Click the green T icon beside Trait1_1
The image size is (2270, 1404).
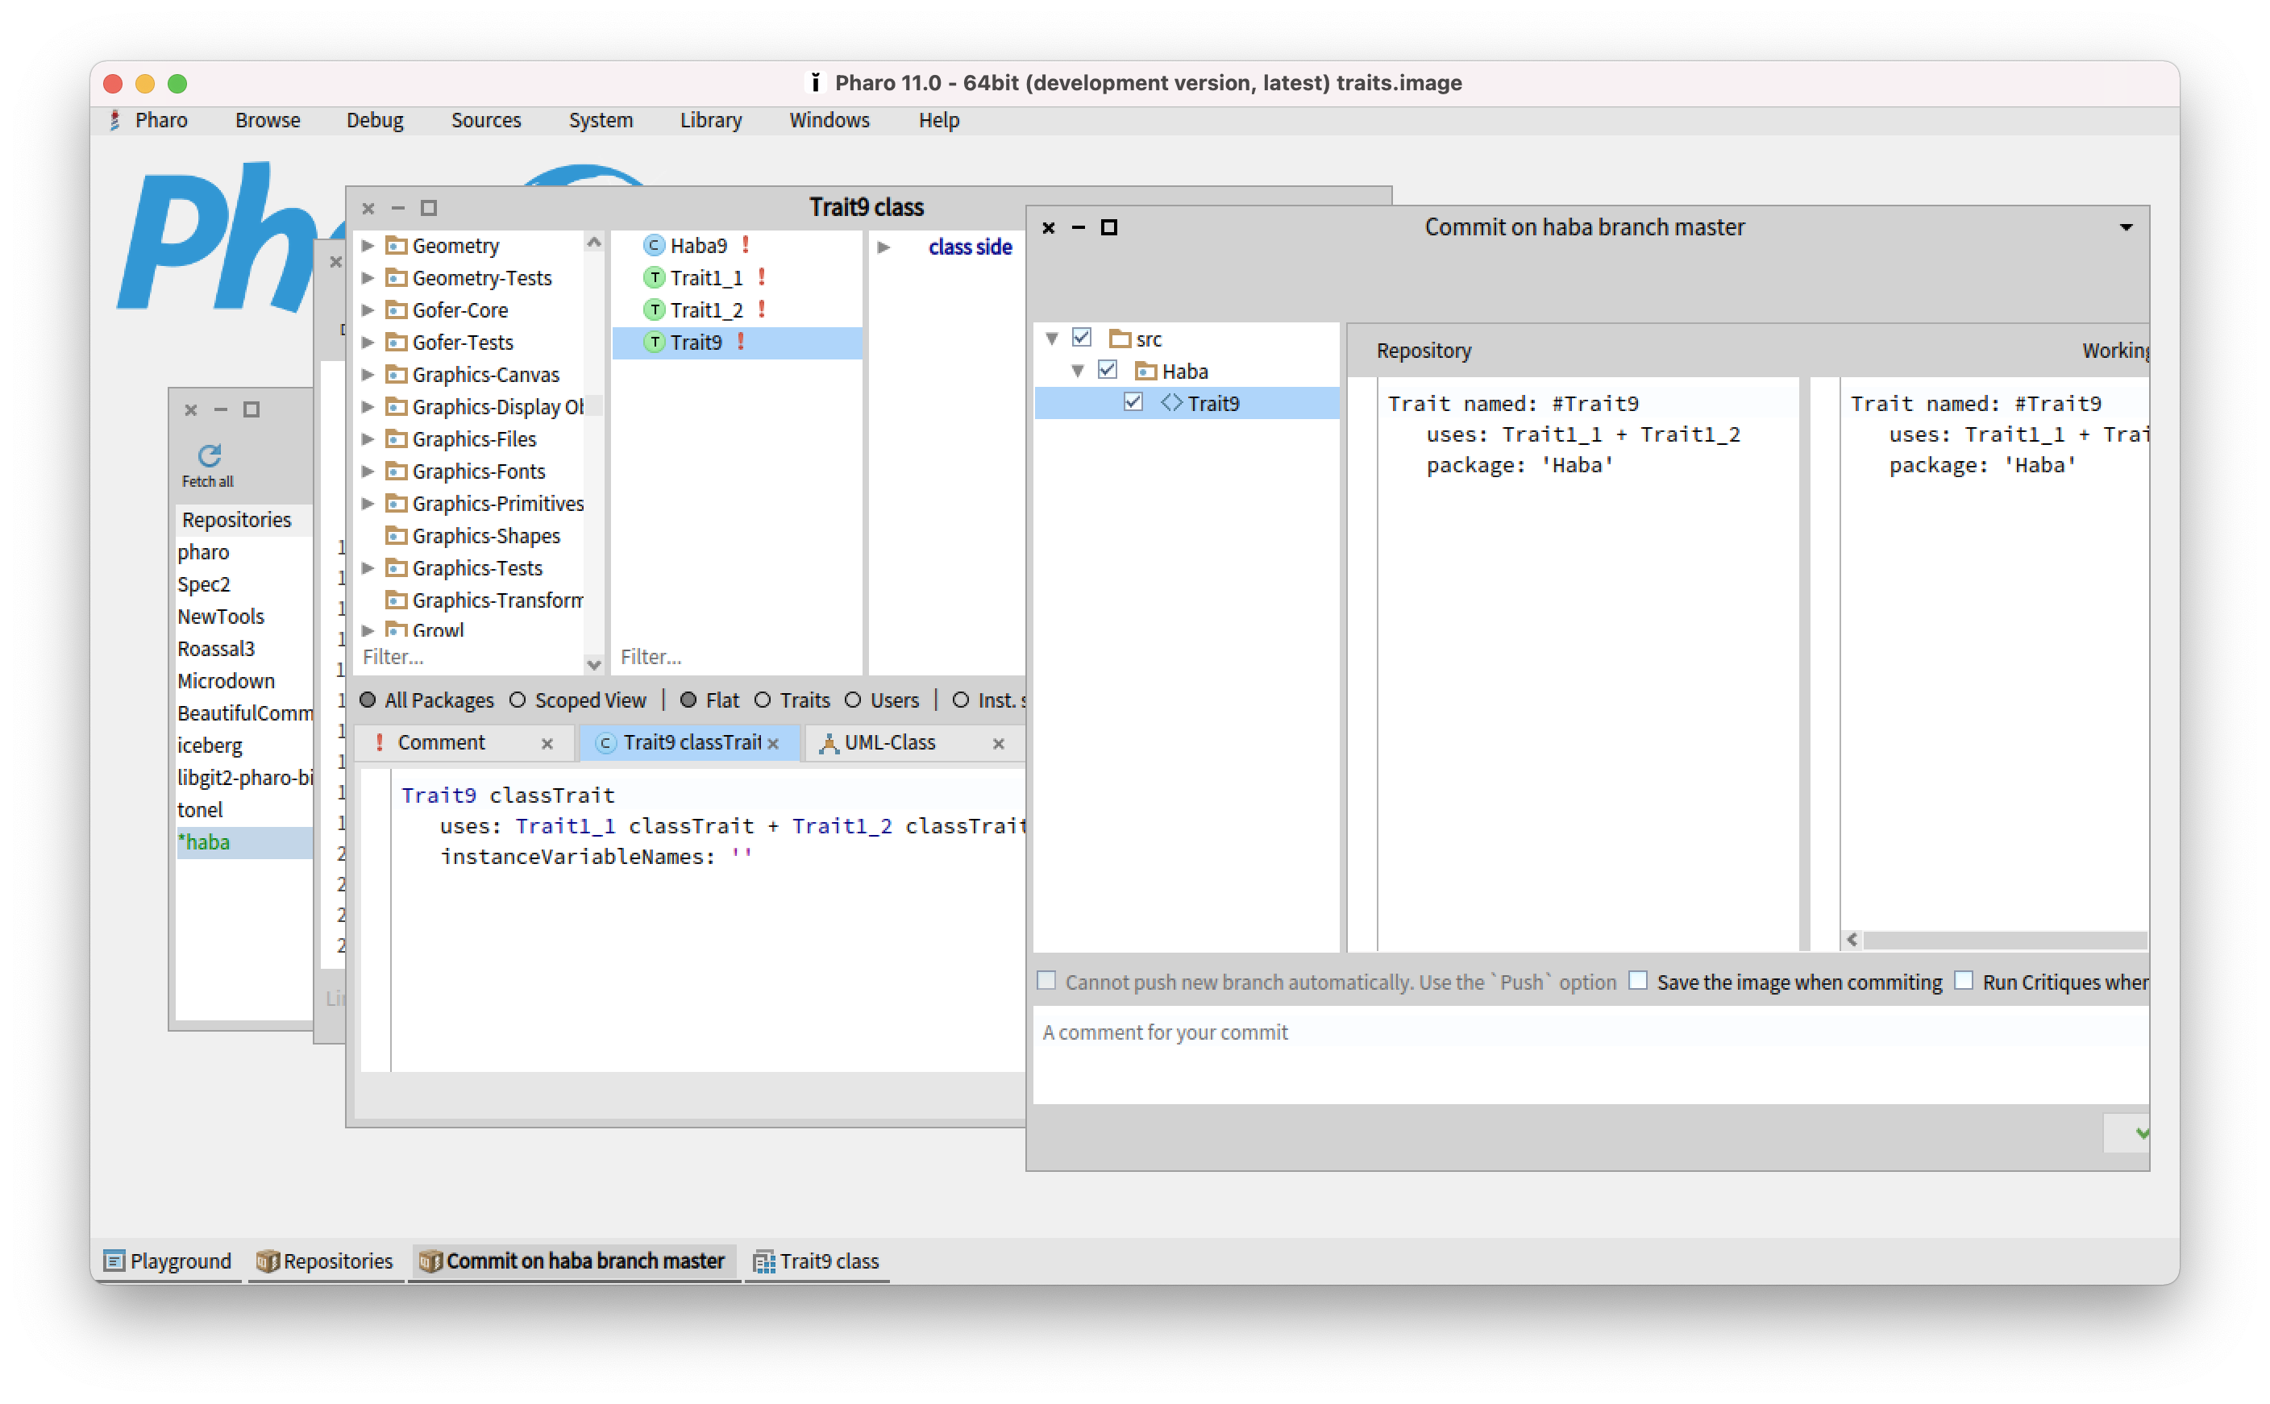coord(655,276)
